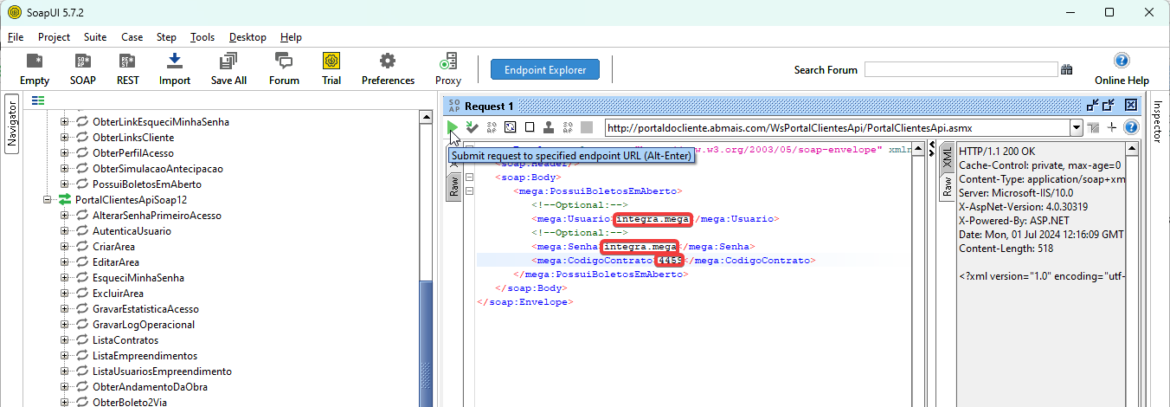Click the Endpoint Explorer button
This screenshot has width=1170, height=407.
[x=545, y=69]
